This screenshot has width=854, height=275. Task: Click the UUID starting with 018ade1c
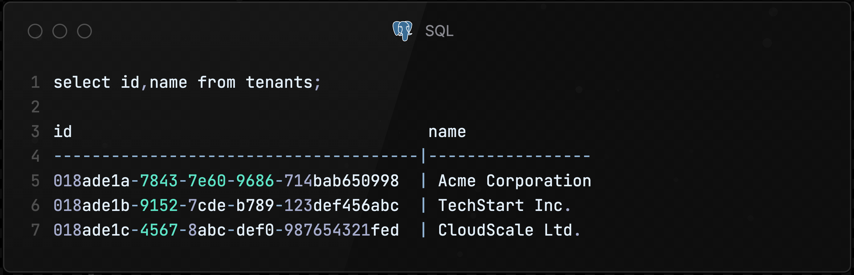pos(226,230)
